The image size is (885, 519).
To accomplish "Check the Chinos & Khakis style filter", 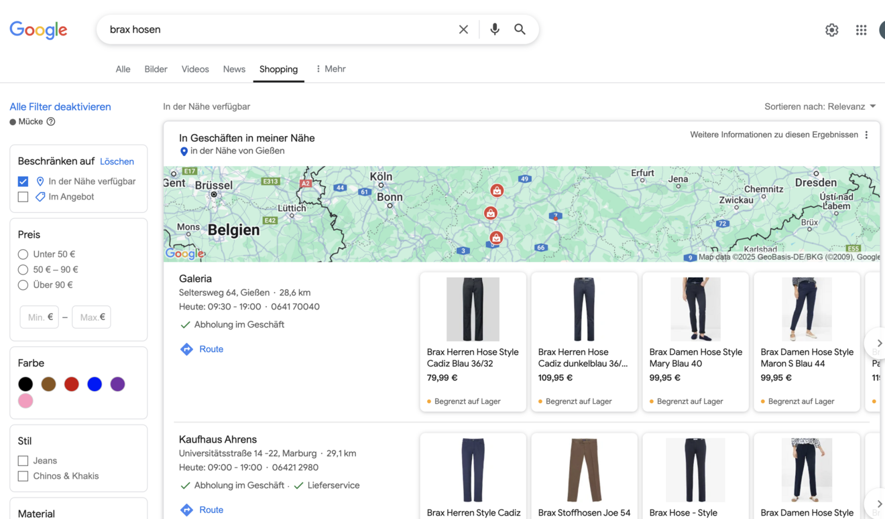I will (x=23, y=476).
